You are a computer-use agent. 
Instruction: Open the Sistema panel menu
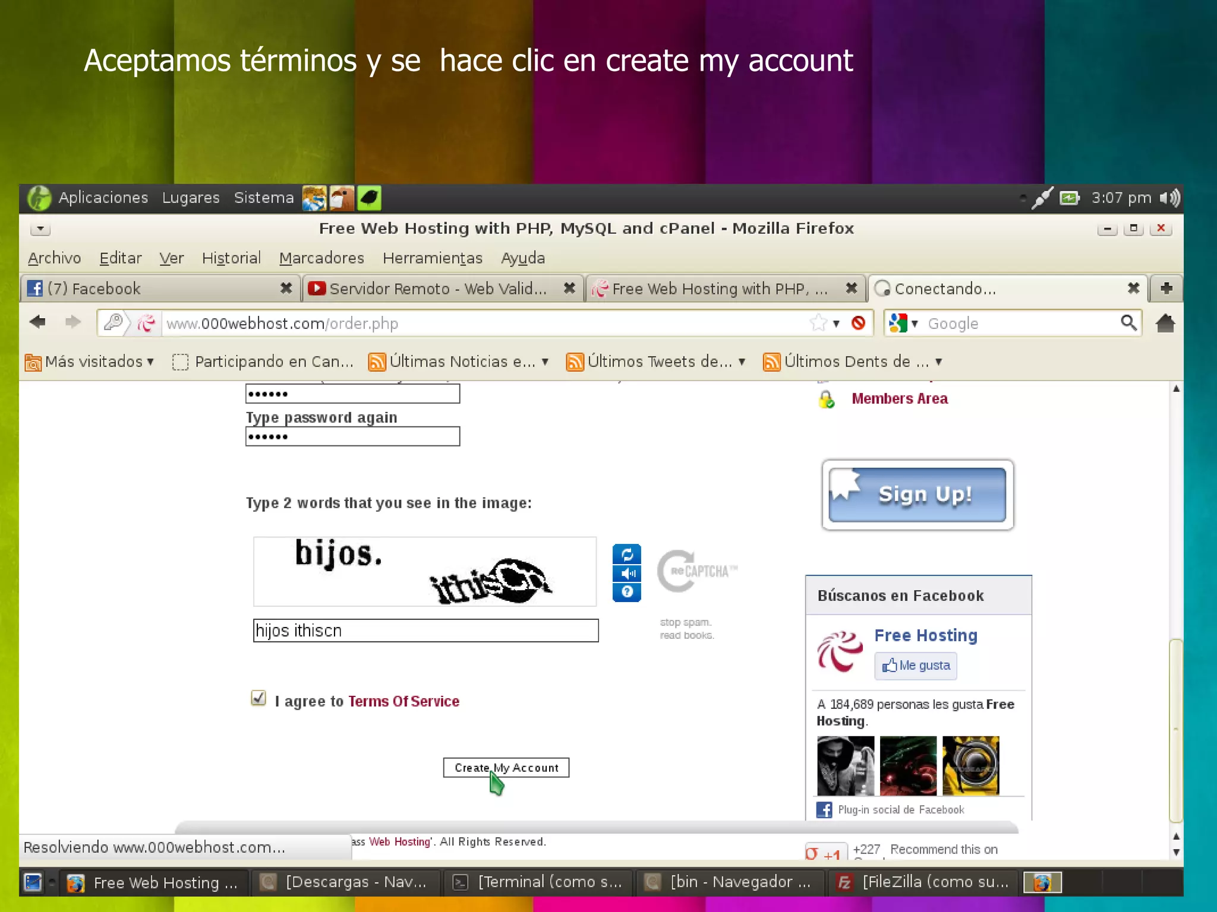point(263,198)
